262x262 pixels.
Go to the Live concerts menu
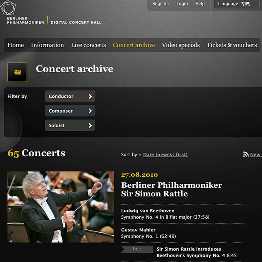88,45
